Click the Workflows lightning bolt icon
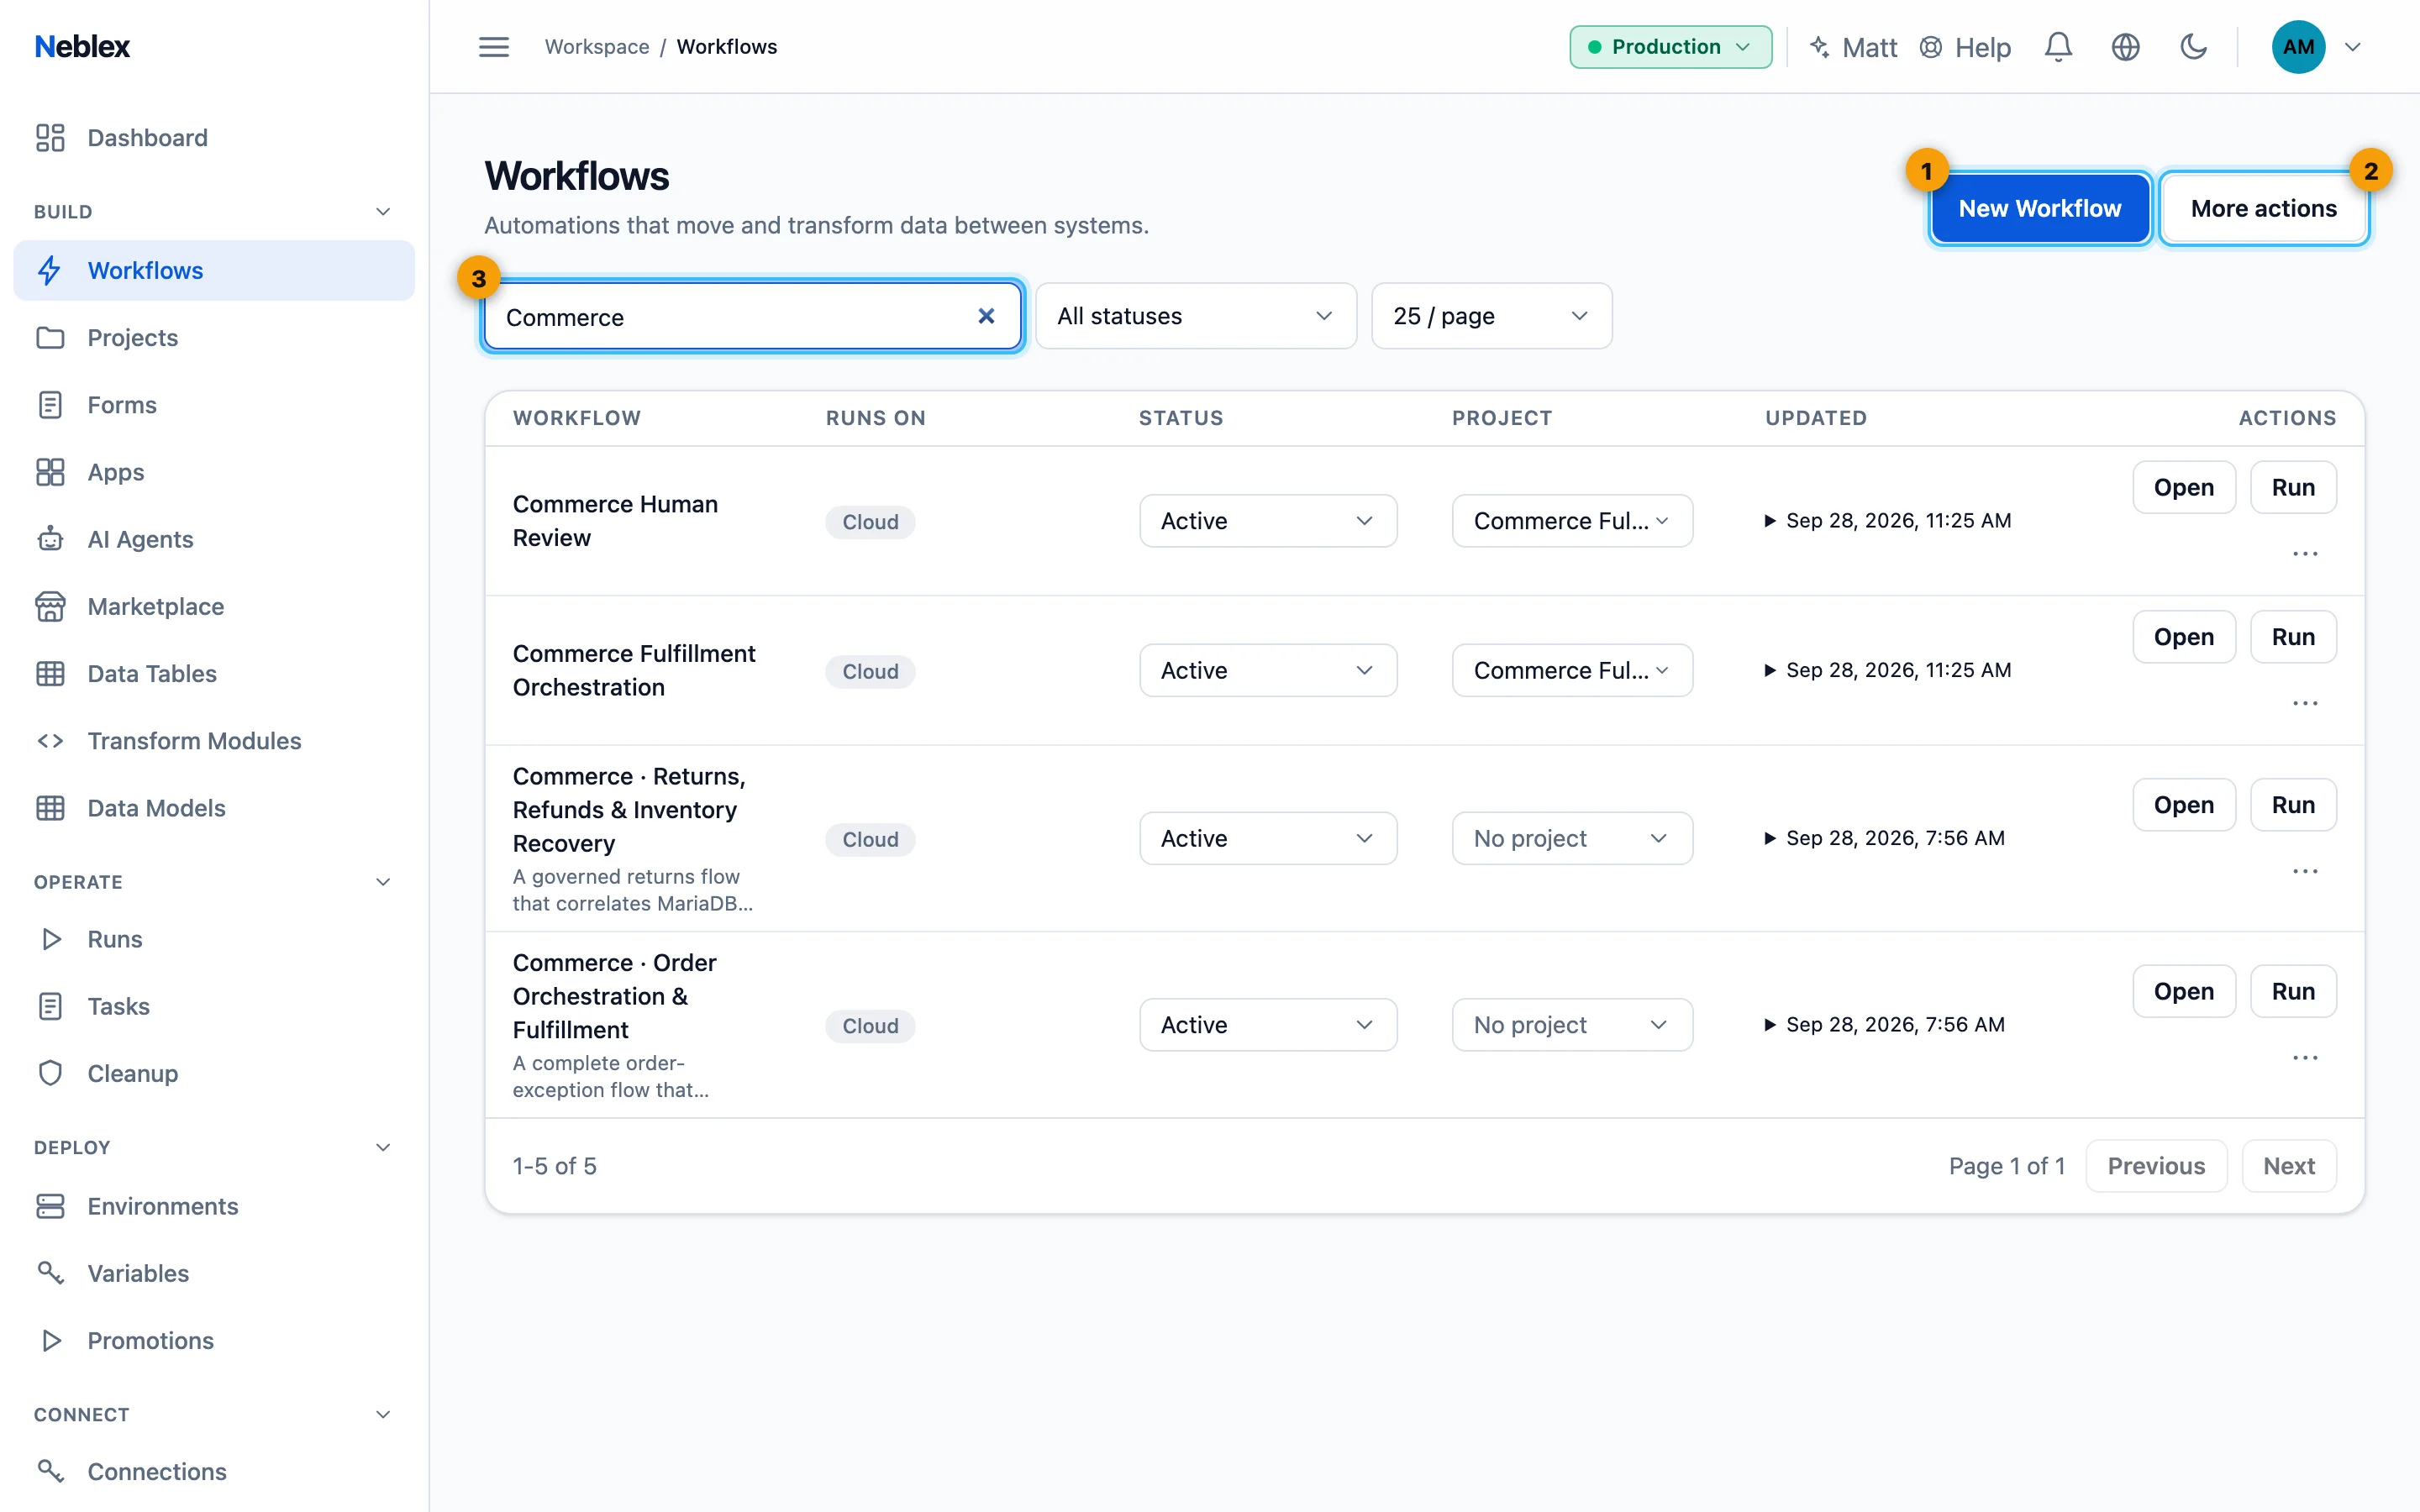The image size is (2420, 1512). click(x=50, y=270)
